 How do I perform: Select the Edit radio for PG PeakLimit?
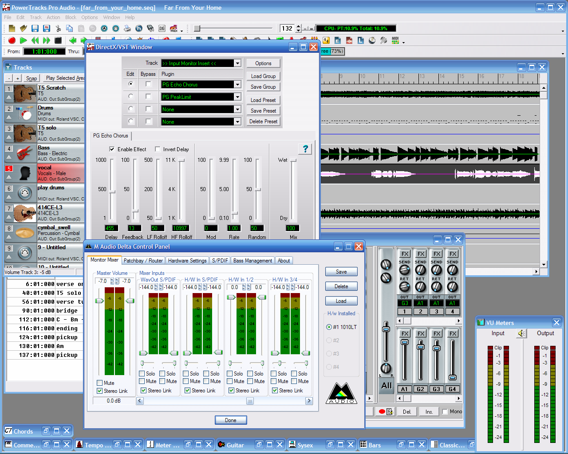click(130, 96)
